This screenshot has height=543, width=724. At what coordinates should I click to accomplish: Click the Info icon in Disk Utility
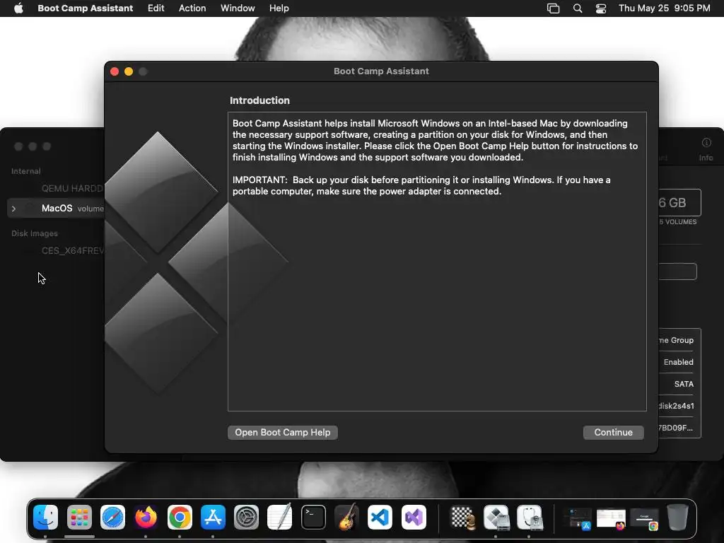click(706, 143)
